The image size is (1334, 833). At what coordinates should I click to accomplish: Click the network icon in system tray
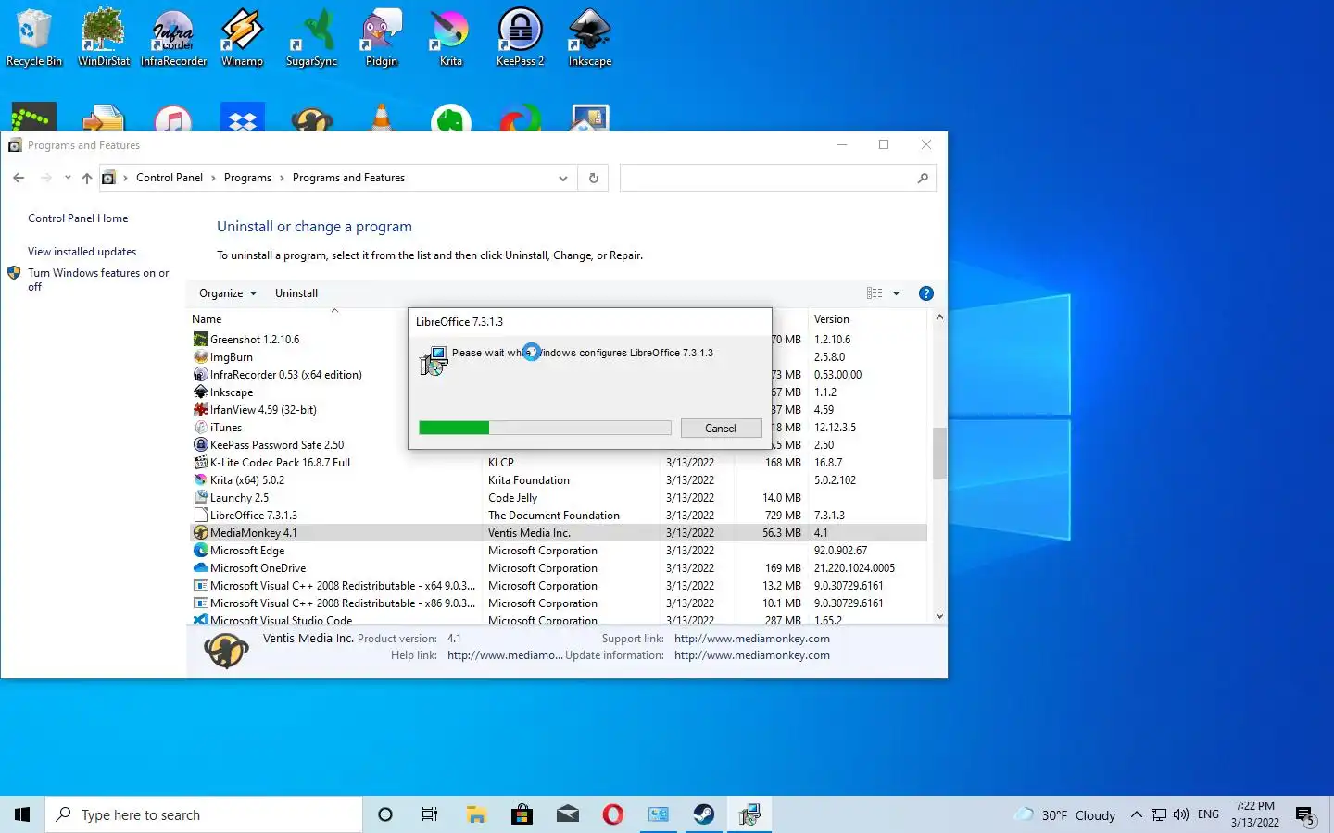1159,815
